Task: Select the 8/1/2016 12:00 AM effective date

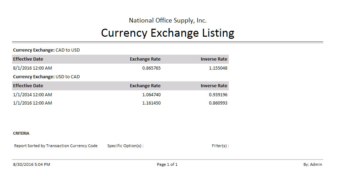Action: 32,68
